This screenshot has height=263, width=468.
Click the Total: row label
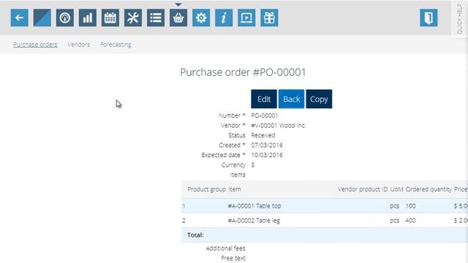pos(195,235)
